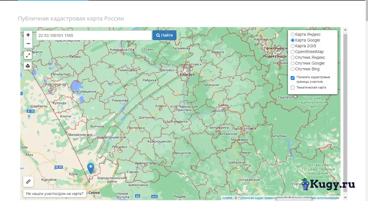Screen dimensions: 368x201
Task: Select Карта 2GIS radio option
Action: 293,46
